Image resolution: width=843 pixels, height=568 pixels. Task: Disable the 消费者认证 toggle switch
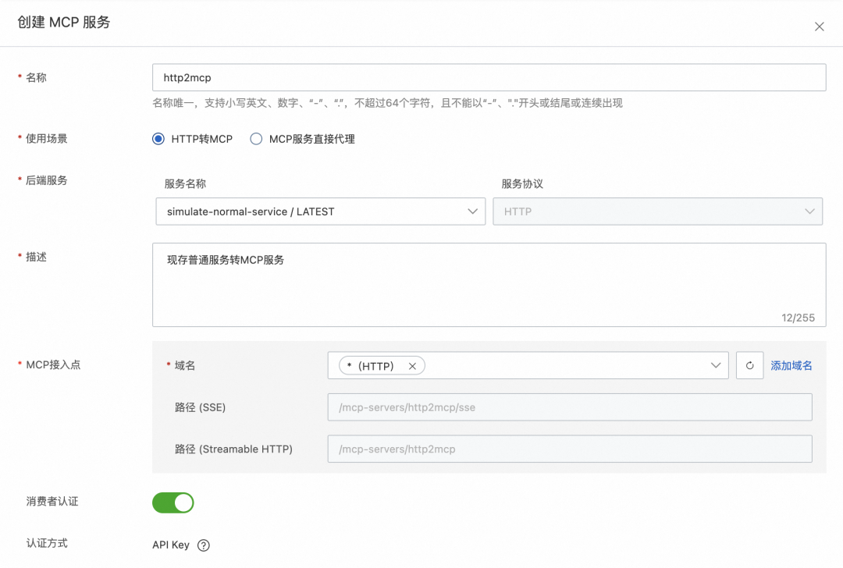[x=173, y=502]
